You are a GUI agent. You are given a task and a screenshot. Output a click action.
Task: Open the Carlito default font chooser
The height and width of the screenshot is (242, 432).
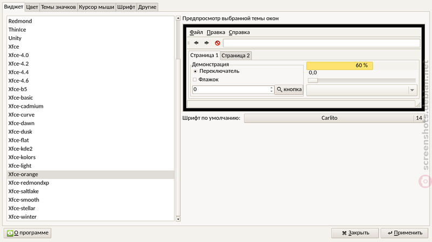pyautogui.click(x=334, y=118)
